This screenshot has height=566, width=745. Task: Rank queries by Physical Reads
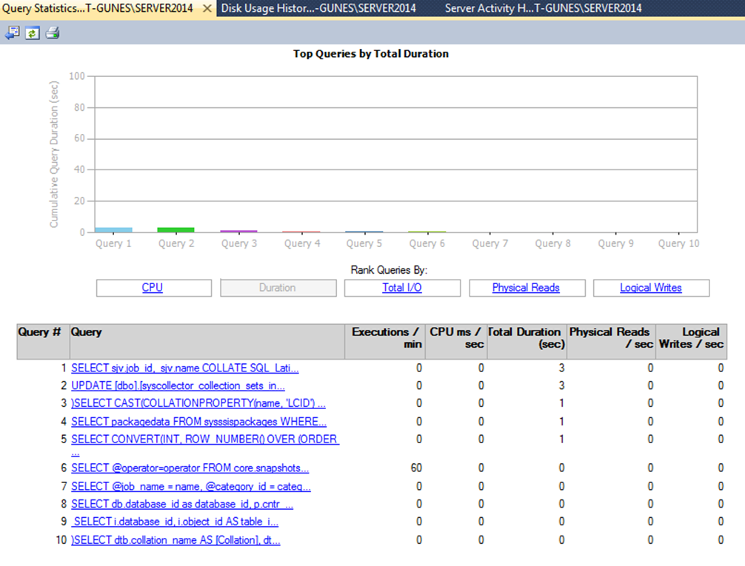coord(527,288)
